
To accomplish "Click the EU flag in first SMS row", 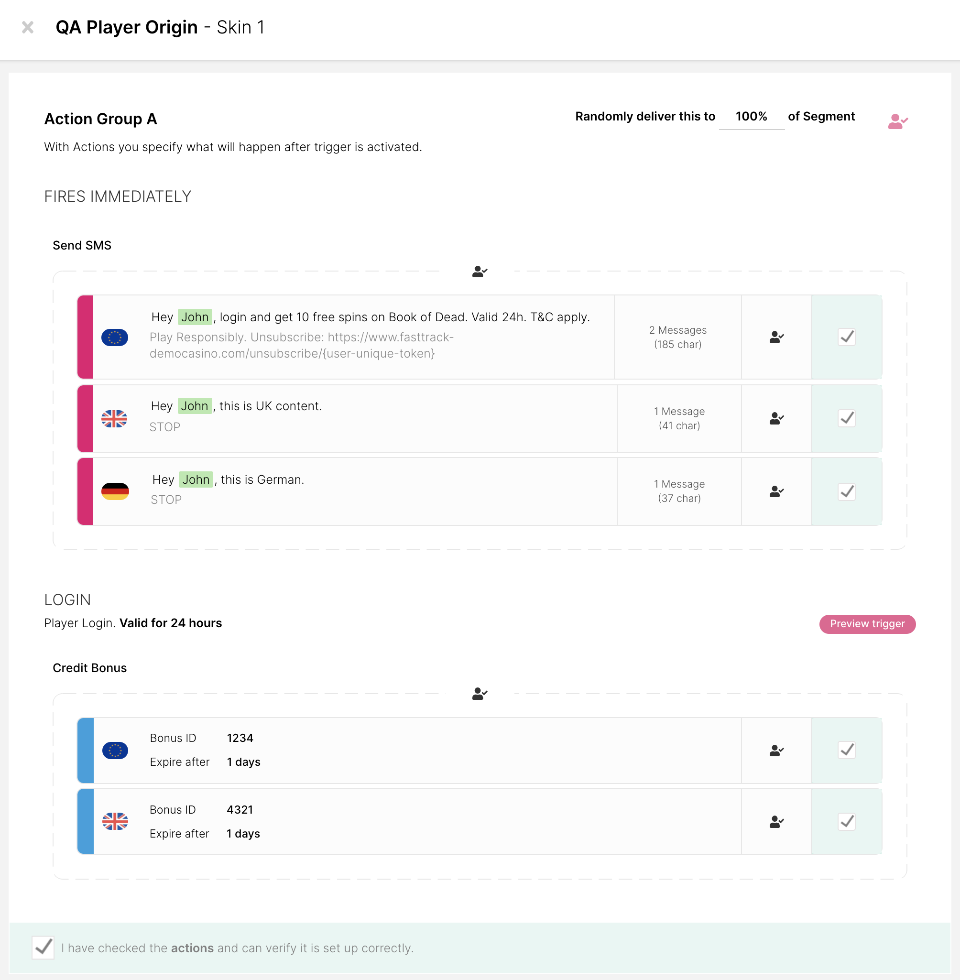I will (114, 337).
